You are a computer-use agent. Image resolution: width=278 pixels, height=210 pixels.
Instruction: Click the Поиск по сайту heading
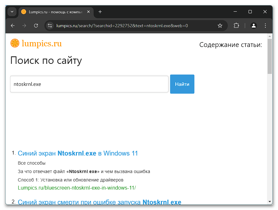pyautogui.click(x=46, y=61)
